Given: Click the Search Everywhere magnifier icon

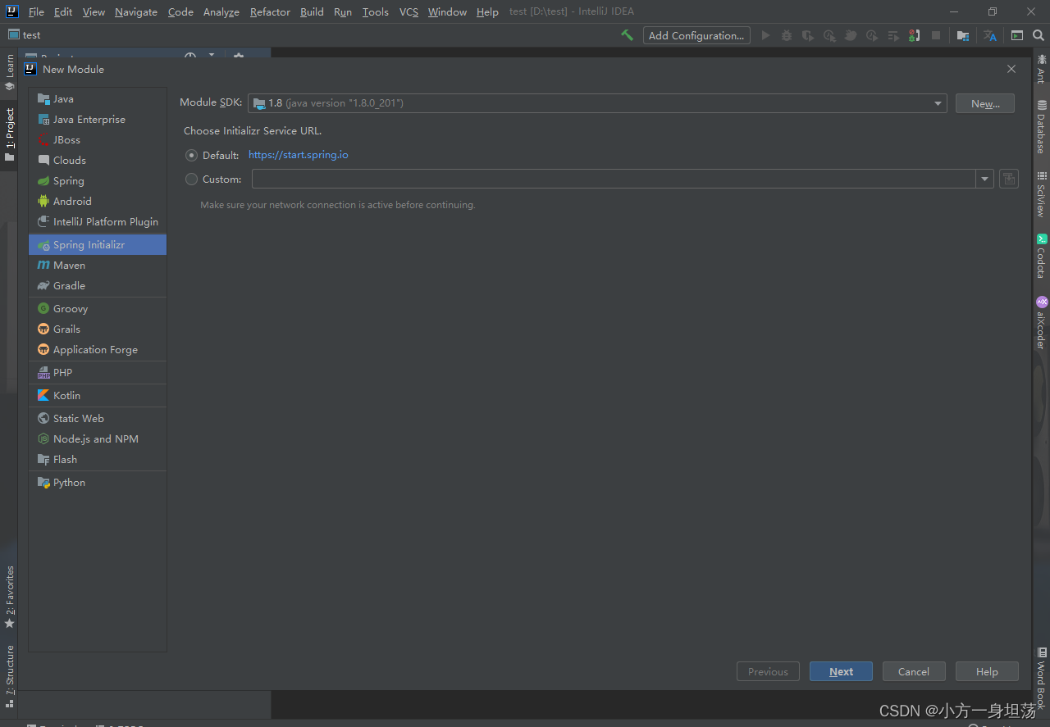Looking at the screenshot, I should point(1038,35).
